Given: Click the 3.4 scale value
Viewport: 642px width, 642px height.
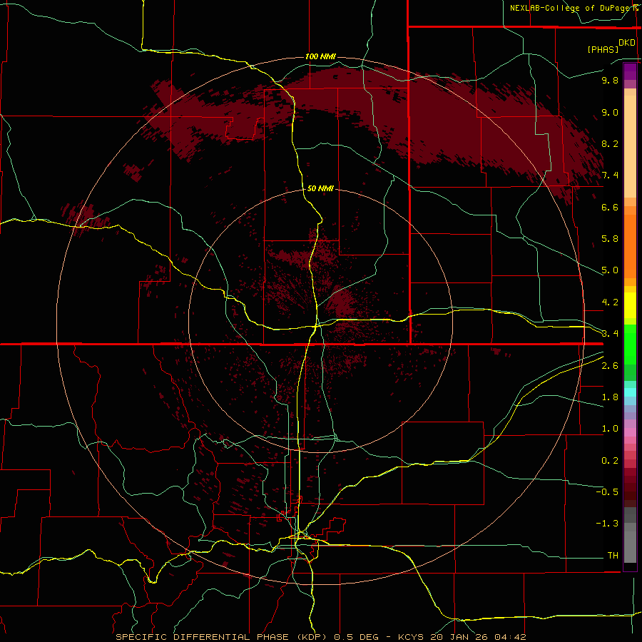Looking at the screenshot, I should tap(610, 334).
